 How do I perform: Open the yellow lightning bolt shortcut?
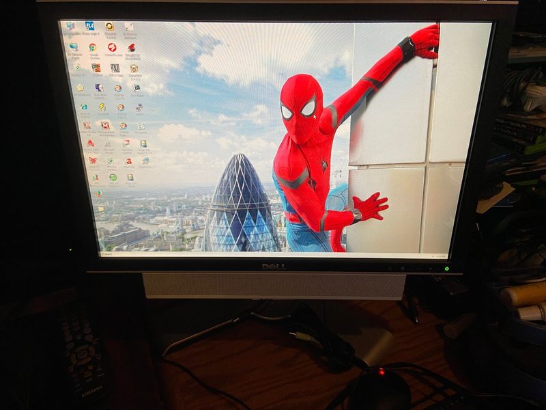[x=102, y=107]
